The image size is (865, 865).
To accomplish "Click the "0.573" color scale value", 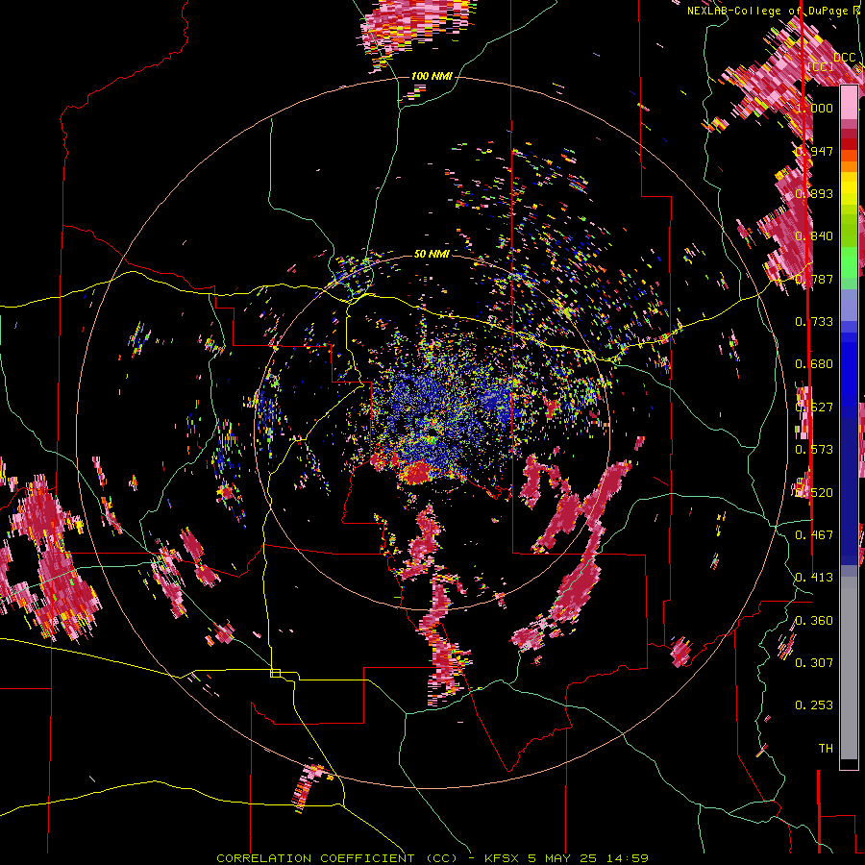I will click(x=814, y=450).
